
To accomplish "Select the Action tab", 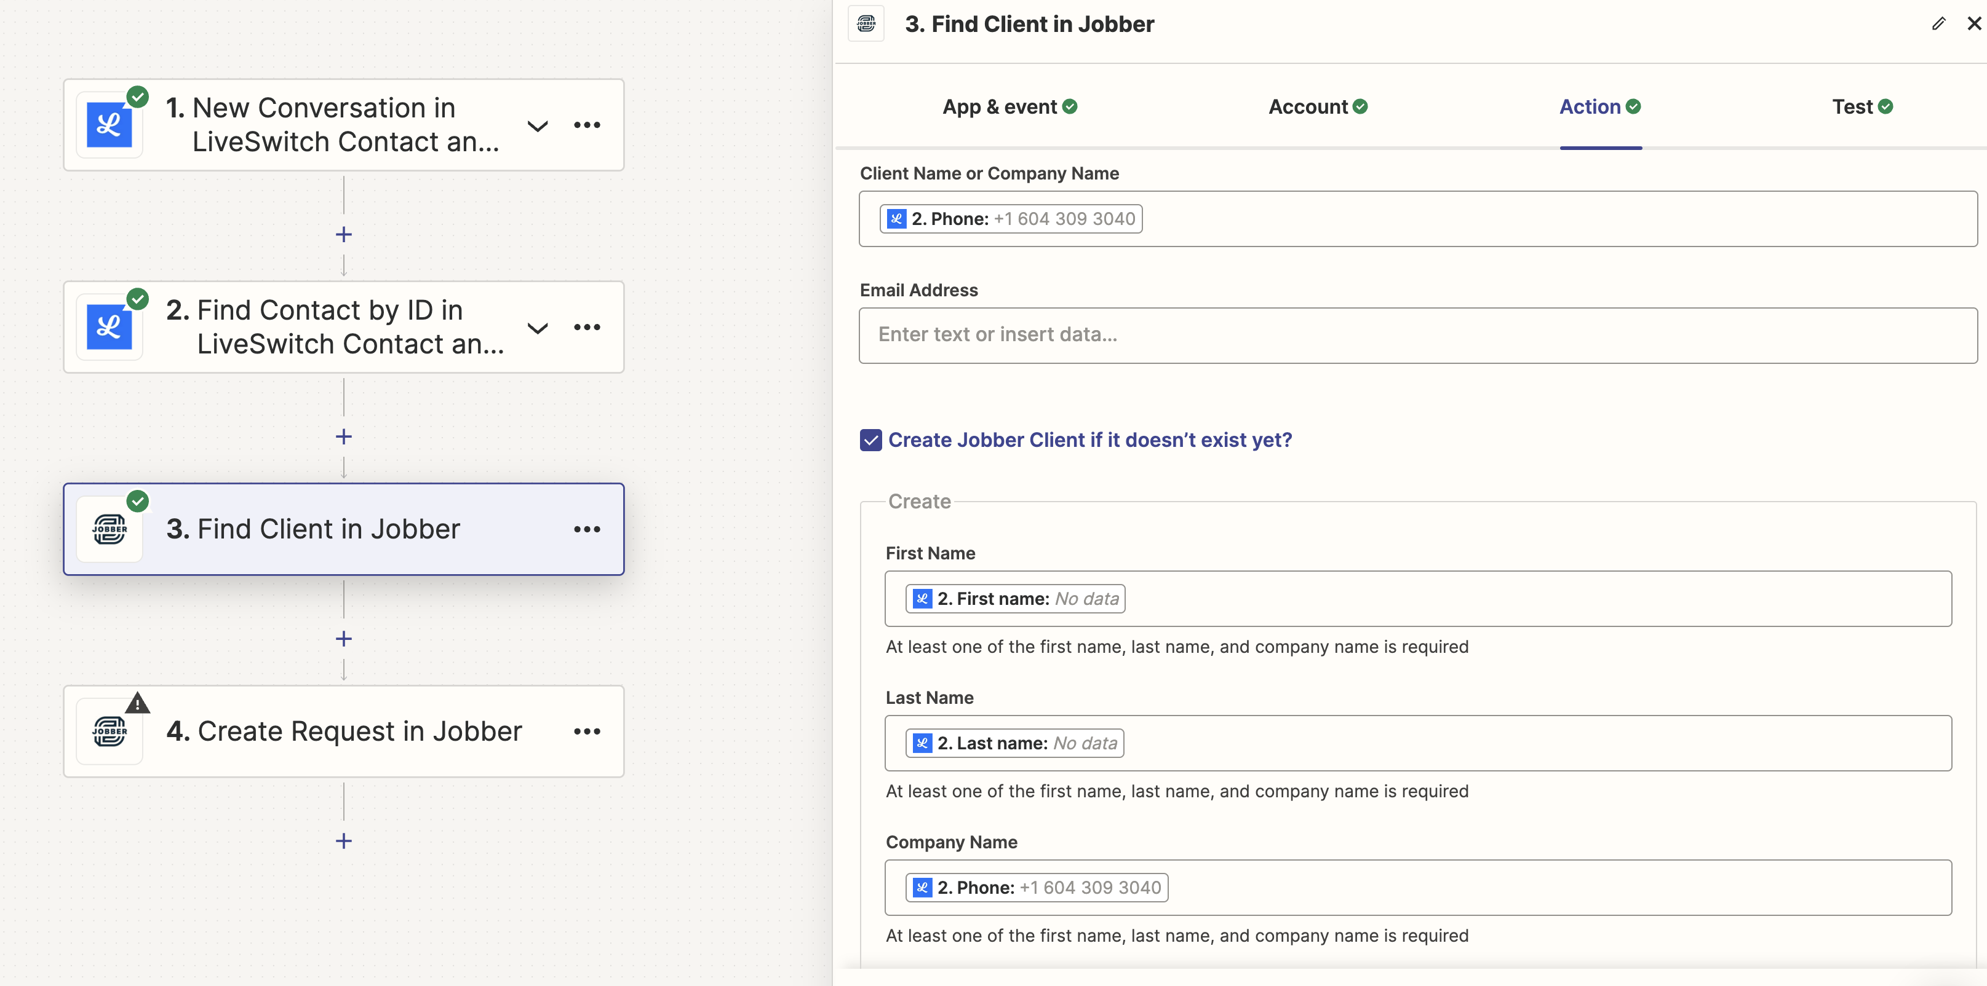I will pos(1600,106).
